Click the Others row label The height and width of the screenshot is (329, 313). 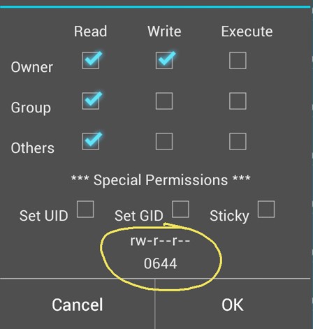pos(33,148)
